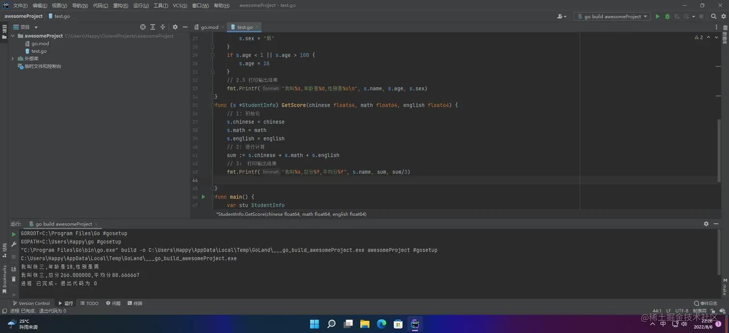Clear output trash icon in Run panel
The image size is (729, 333).
(13, 279)
